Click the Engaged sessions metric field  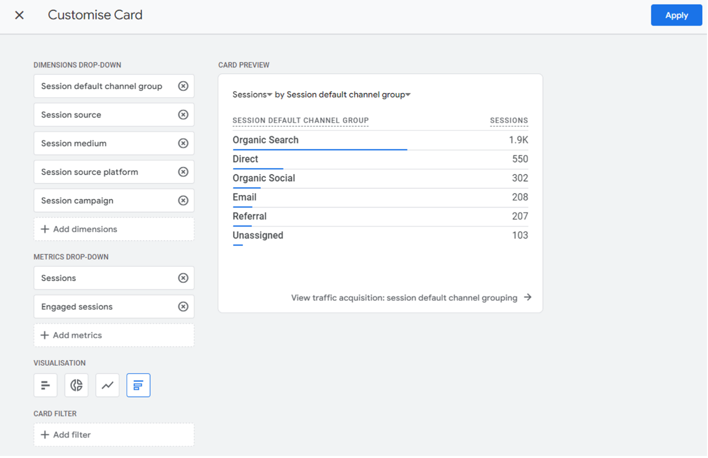click(114, 307)
